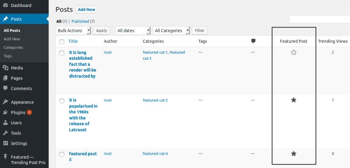Show the All (7) posts view
This screenshot has width=350, height=168.
pyautogui.click(x=62, y=21)
